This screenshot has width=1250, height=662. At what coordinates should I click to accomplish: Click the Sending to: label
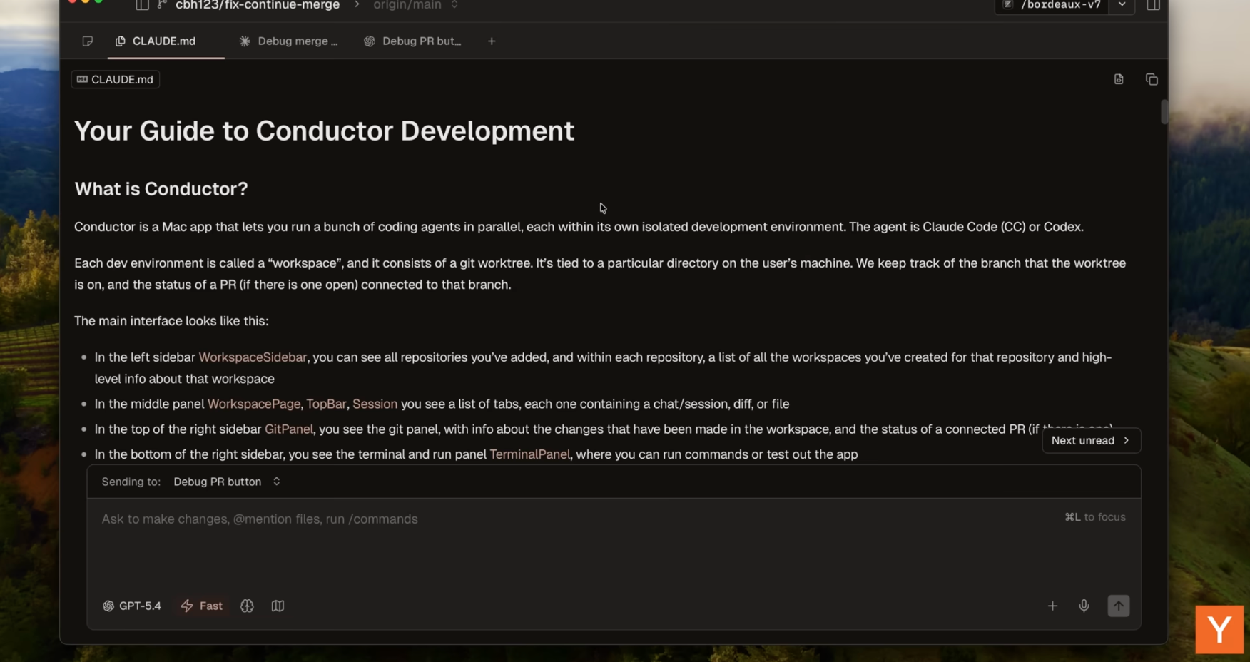[131, 482]
